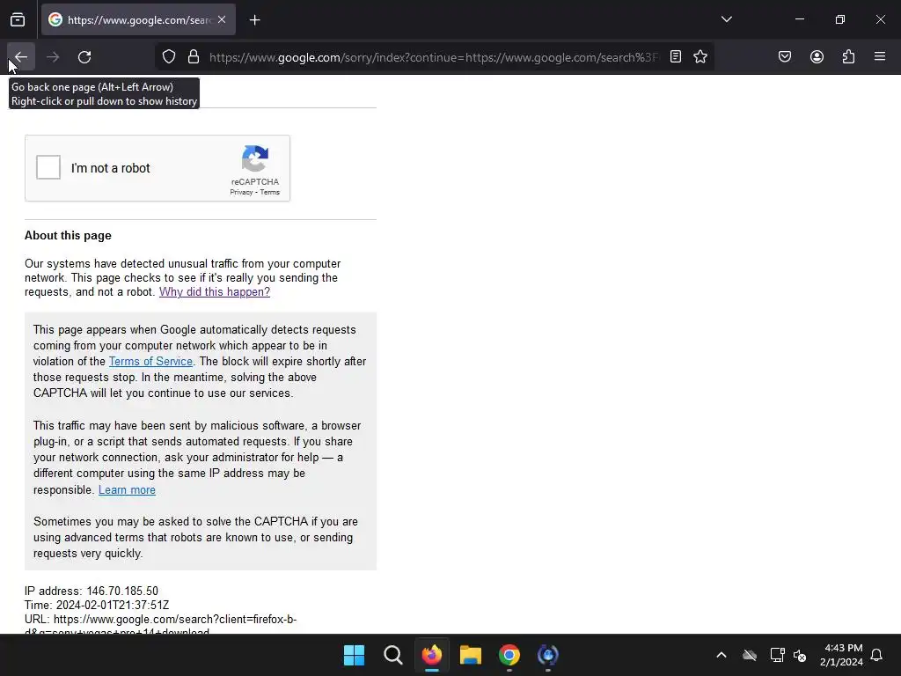Open the tracking protection shield icon

point(168,57)
